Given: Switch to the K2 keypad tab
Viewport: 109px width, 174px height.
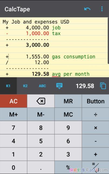Looking at the screenshot, I should click(25, 86).
